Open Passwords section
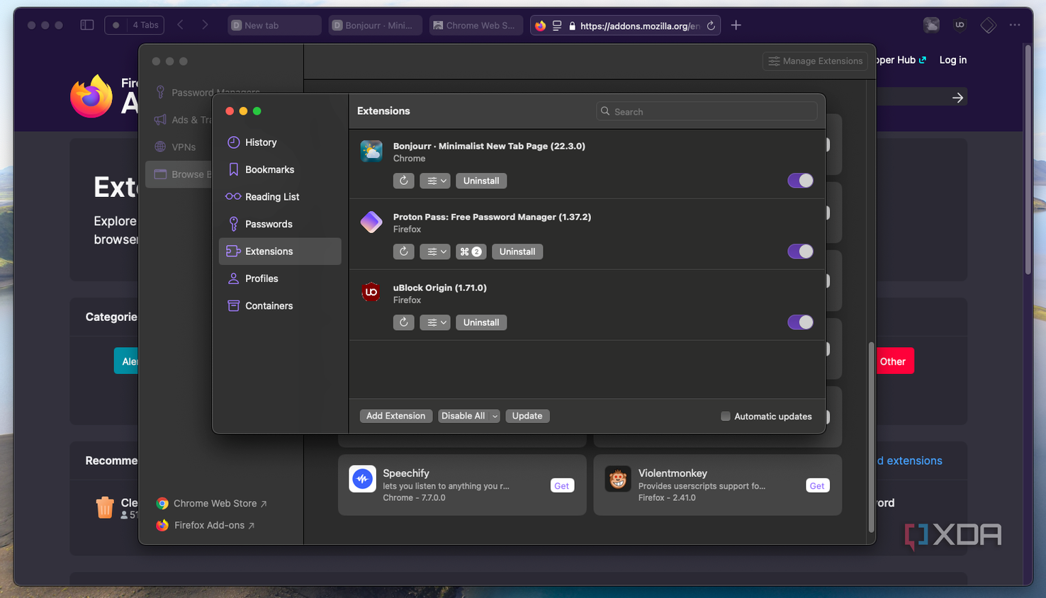The image size is (1046, 598). 280,224
